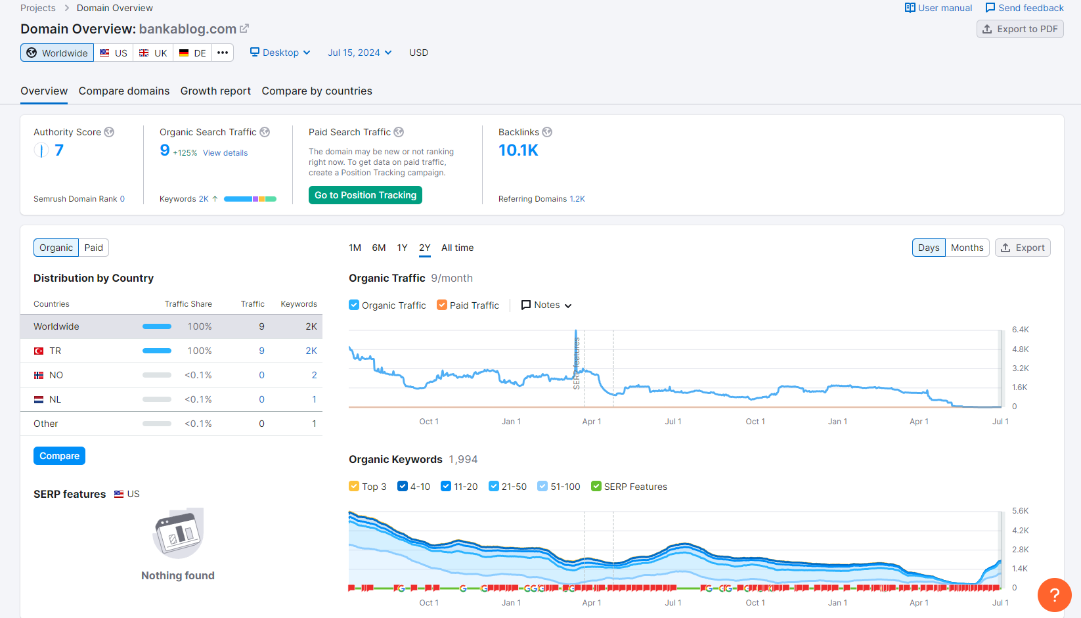Switch to Compare domains tab
The height and width of the screenshot is (618, 1081).
point(124,91)
